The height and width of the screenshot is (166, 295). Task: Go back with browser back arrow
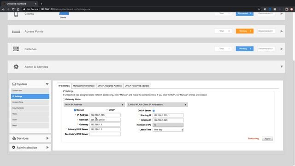pyautogui.click(x=3, y=9)
